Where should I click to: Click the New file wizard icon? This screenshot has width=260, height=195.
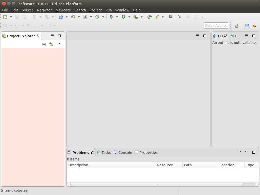point(5,17)
